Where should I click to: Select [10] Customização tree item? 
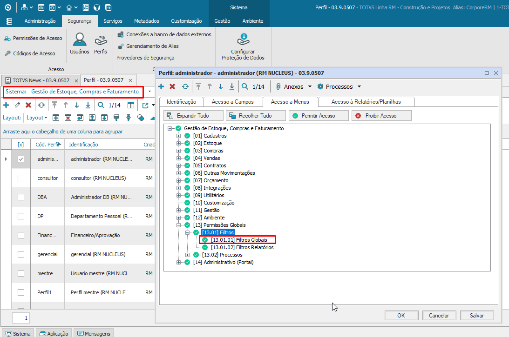(x=214, y=203)
